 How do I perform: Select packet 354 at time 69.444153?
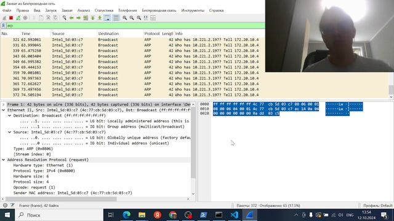click(132, 67)
